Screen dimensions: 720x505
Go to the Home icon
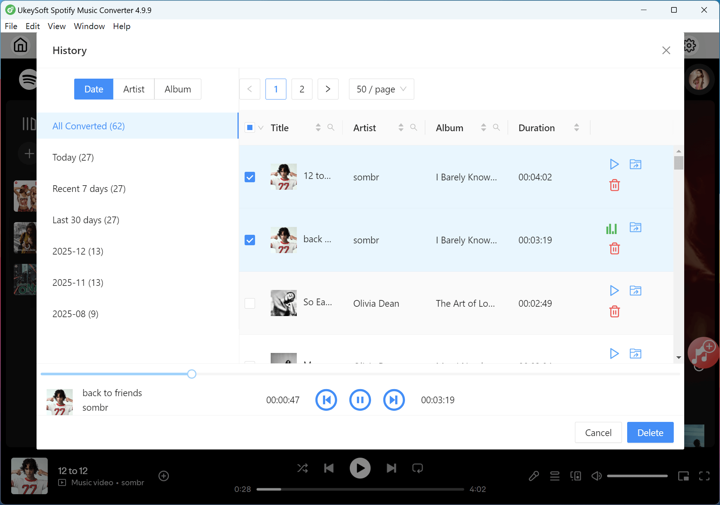point(21,45)
